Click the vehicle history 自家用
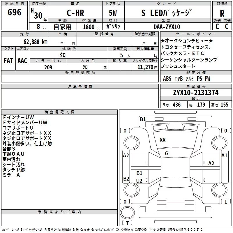The height and width of the screenshot is (233, 233). [62, 27]
